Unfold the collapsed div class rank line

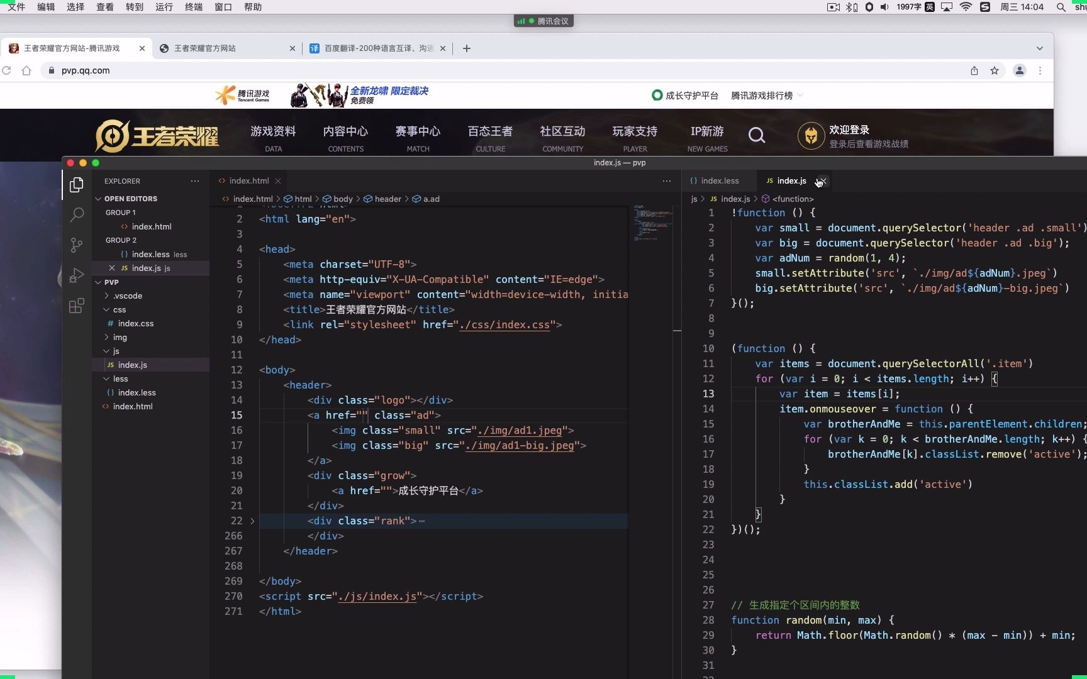[x=252, y=521]
